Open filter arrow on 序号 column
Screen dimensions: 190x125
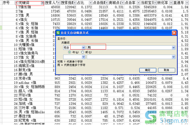[16, 3]
